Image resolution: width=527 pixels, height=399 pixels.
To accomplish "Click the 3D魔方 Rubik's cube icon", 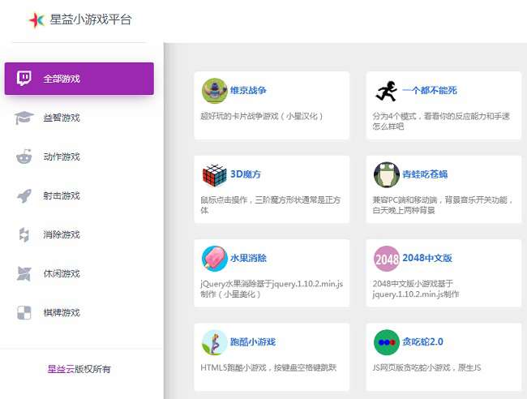I will pos(214,174).
